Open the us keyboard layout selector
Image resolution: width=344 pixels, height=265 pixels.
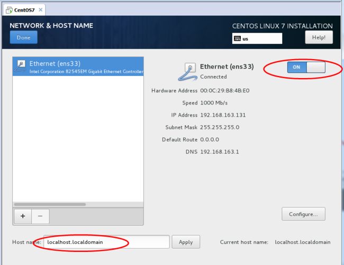[x=257, y=39]
